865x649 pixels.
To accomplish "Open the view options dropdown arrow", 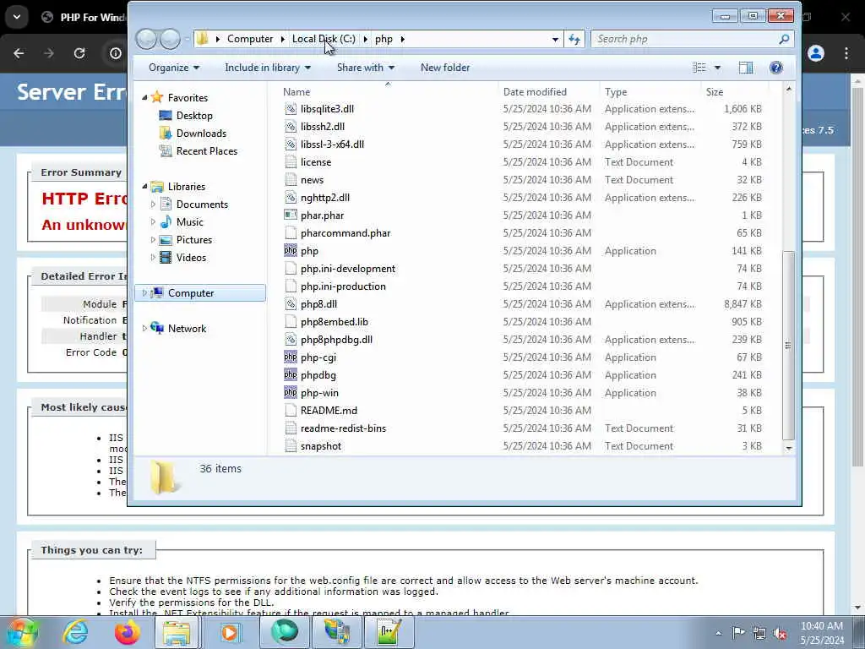I will [717, 68].
